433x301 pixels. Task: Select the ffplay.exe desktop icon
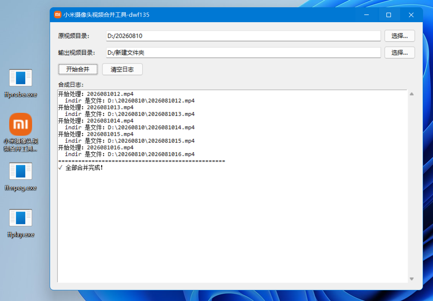(20, 223)
